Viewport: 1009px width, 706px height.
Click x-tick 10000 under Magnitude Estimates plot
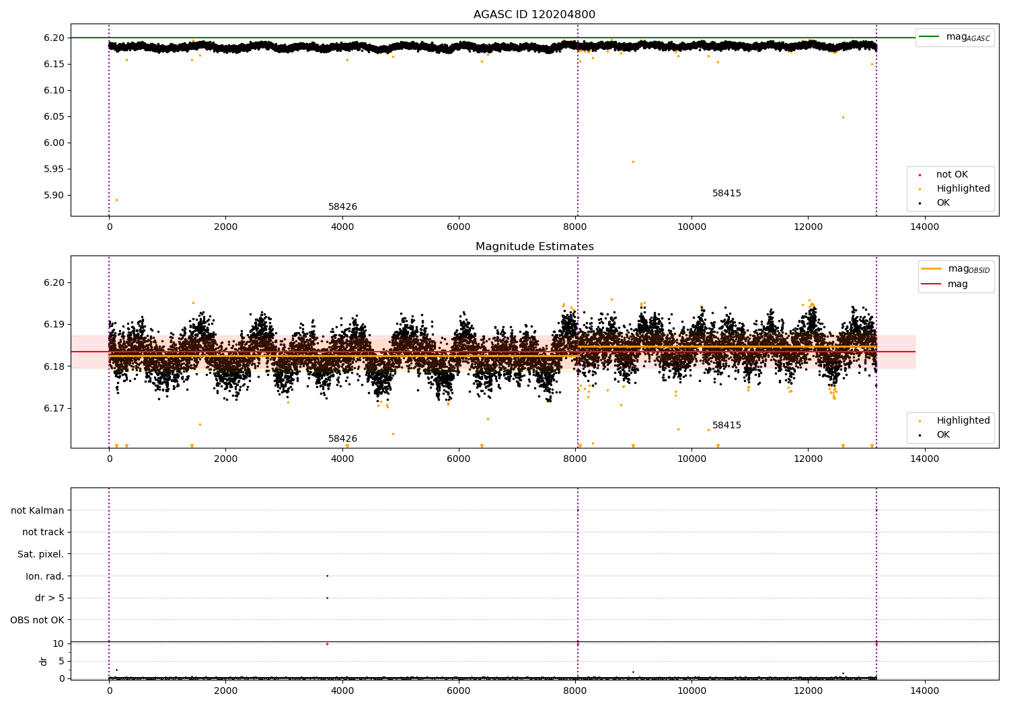[x=692, y=459]
